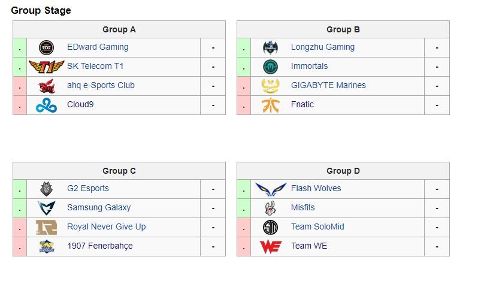This screenshot has width=478, height=287.
Task: Click the Longzhu Gaming dragon logo
Action: click(x=270, y=47)
